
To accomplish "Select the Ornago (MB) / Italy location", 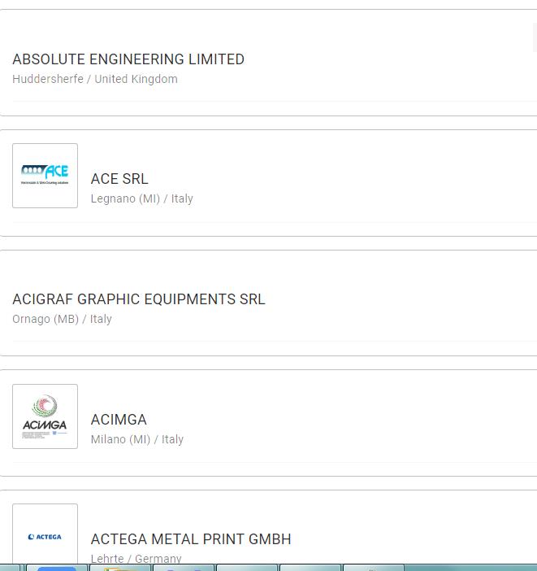I will (63, 320).
